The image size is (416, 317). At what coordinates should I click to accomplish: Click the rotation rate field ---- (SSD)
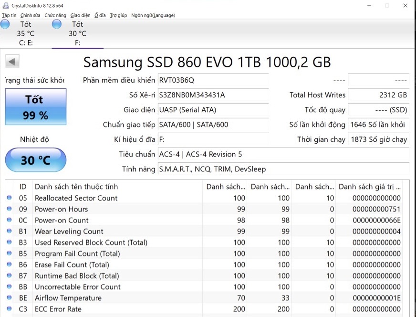click(378, 110)
